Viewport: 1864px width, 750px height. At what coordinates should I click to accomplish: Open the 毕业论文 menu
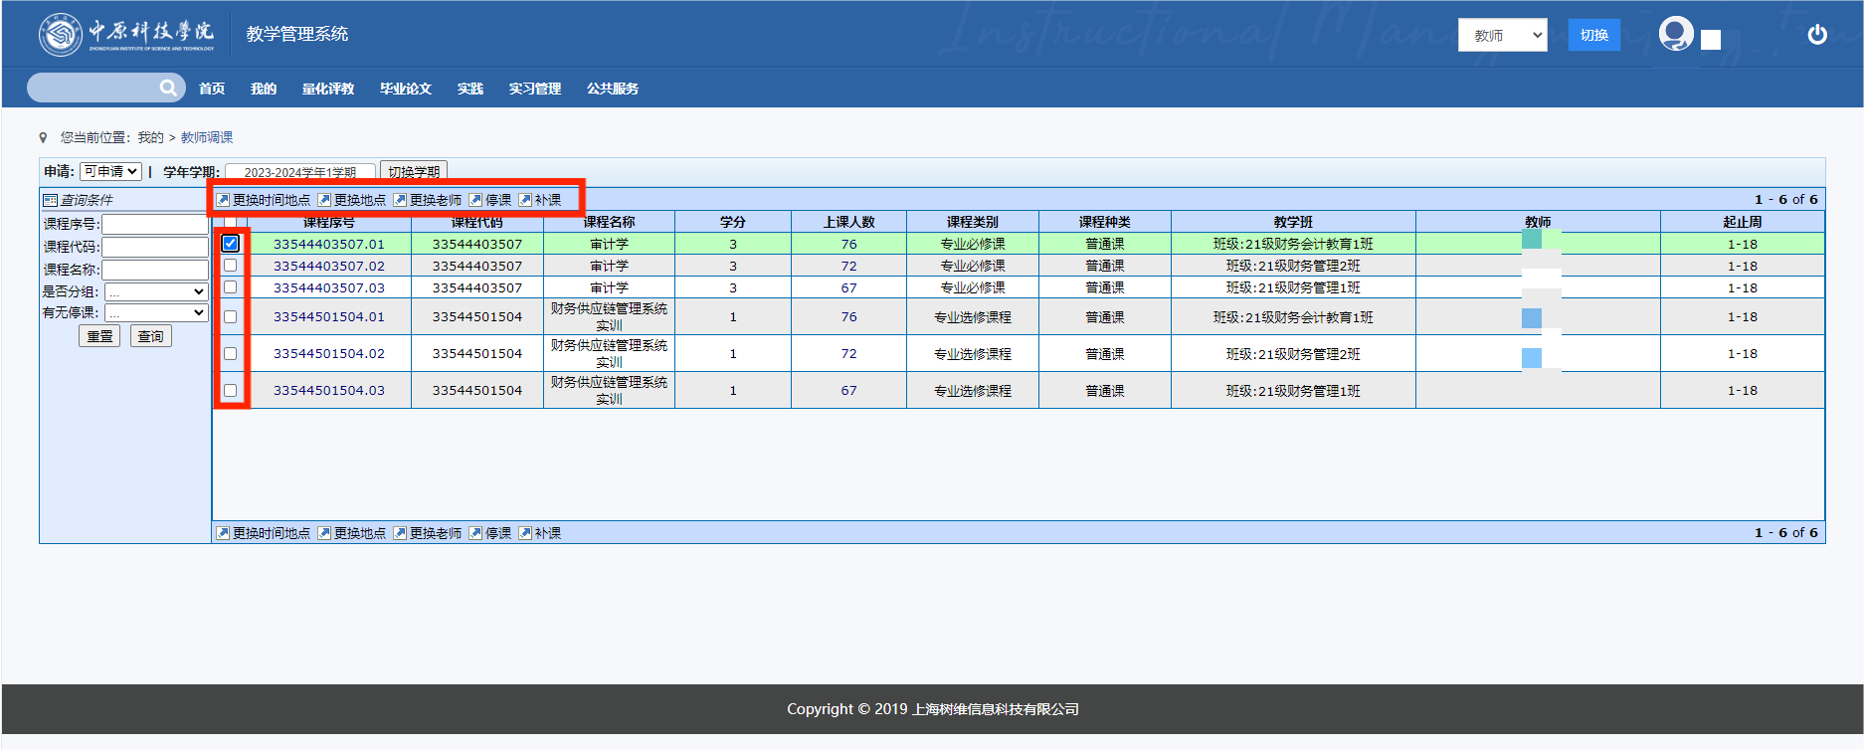point(405,89)
